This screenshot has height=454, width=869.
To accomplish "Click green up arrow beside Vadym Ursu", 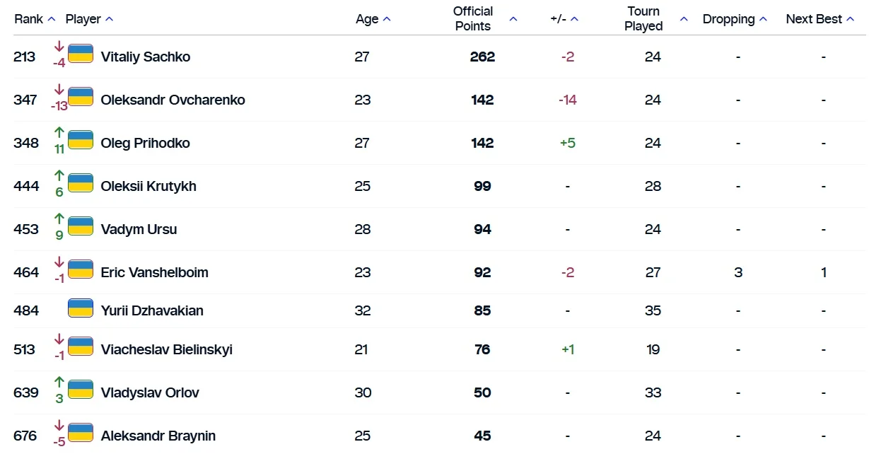I will (x=59, y=219).
